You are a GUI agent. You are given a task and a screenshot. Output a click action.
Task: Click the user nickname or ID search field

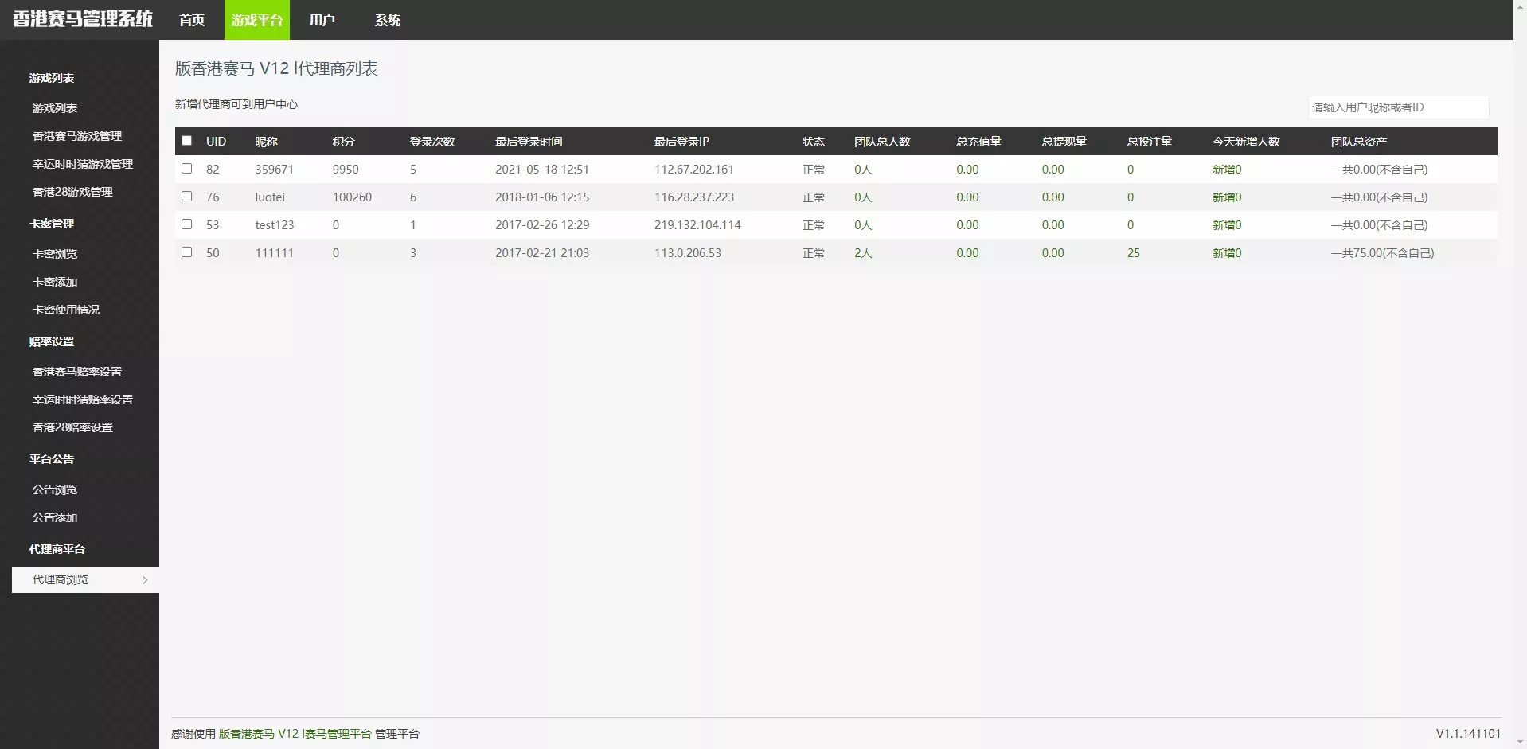click(x=1397, y=107)
